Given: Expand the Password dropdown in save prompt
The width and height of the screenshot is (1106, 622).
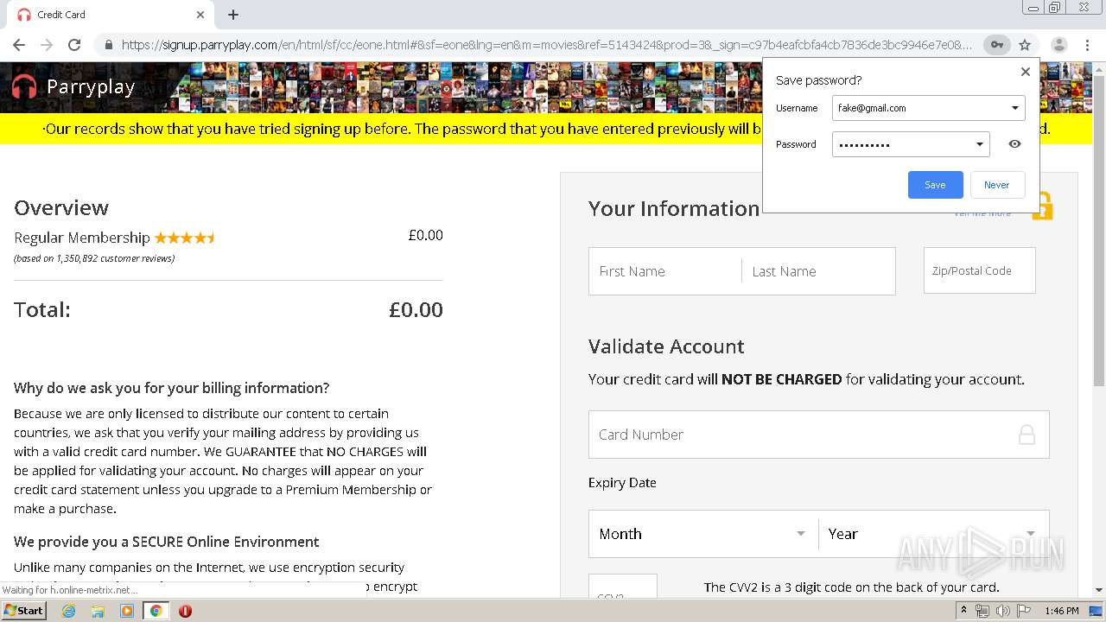Looking at the screenshot, I should click(x=979, y=144).
